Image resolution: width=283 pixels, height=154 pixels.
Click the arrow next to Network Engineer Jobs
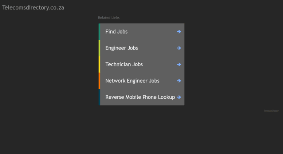point(179,81)
